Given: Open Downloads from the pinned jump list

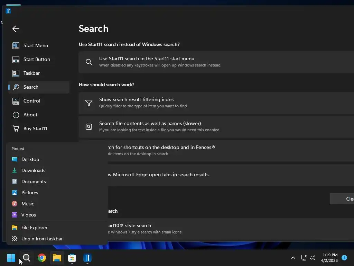Looking at the screenshot, I should [57, 170].
